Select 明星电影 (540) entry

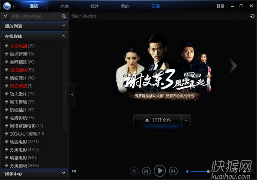coord(23,158)
